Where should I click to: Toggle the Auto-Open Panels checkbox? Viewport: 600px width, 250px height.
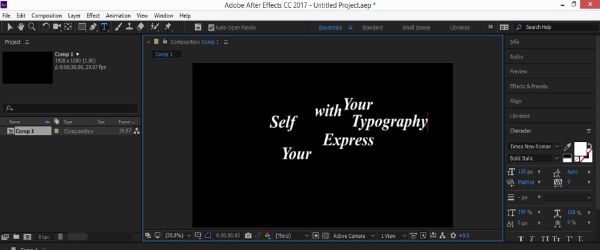pyautogui.click(x=211, y=28)
